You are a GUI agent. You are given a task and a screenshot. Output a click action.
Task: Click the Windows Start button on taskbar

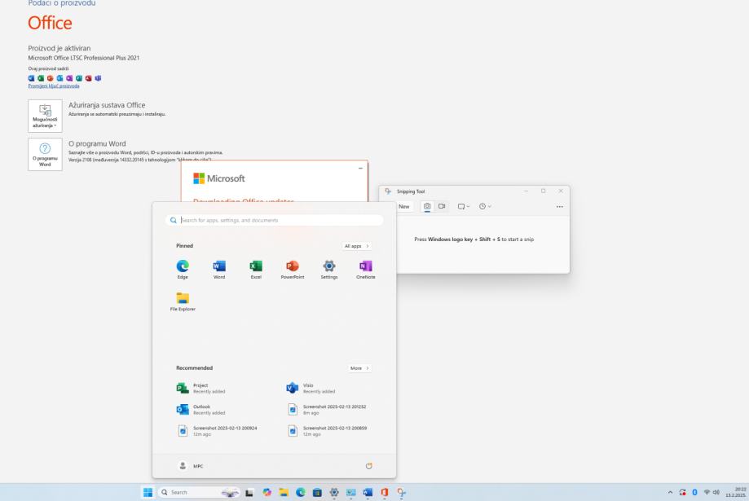(x=148, y=492)
